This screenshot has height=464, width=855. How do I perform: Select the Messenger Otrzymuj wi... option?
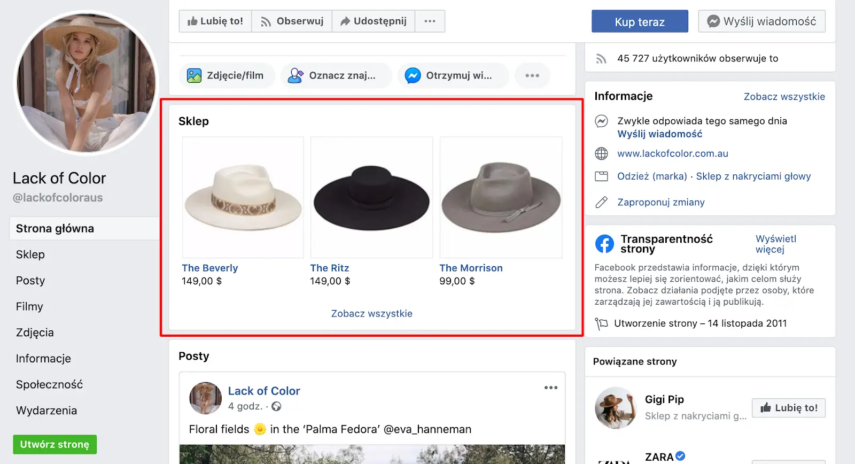pyautogui.click(x=453, y=75)
